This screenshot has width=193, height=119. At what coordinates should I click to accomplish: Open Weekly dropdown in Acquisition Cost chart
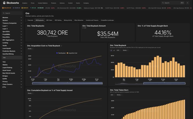[30, 49]
